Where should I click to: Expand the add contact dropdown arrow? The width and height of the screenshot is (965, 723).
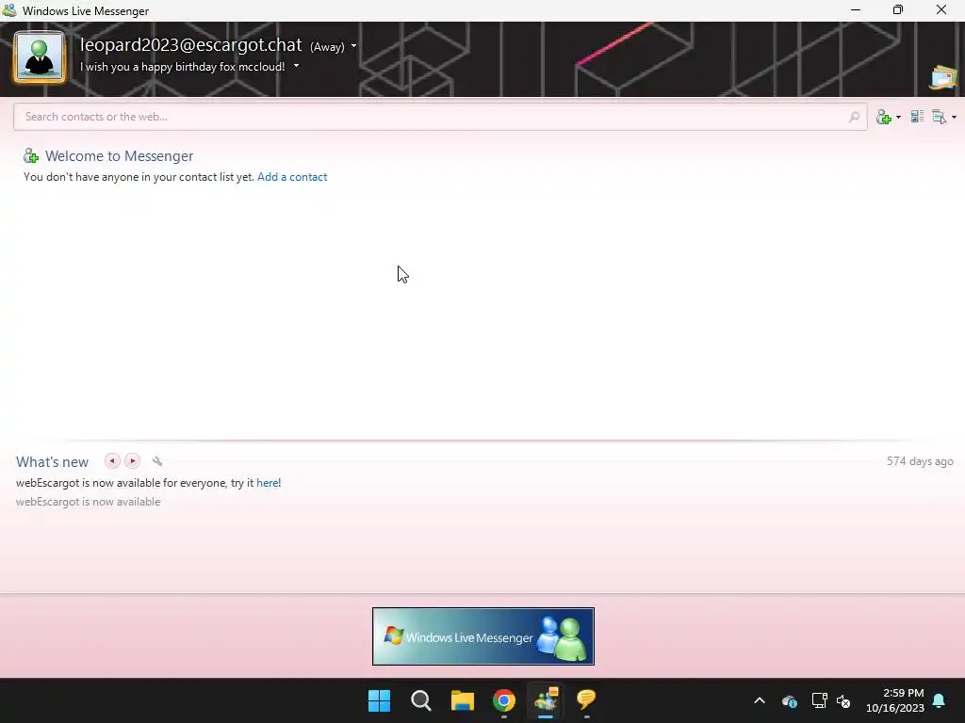[898, 118]
